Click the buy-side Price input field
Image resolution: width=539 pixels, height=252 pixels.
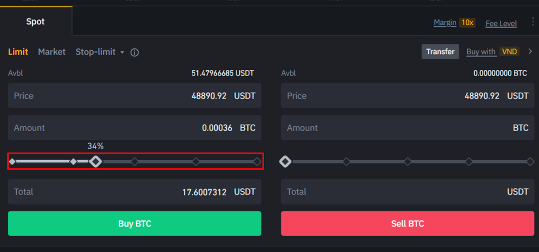pos(134,96)
